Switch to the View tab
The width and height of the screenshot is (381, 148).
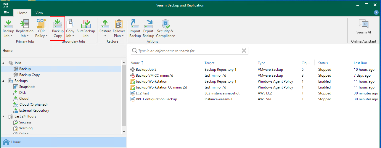39,13
